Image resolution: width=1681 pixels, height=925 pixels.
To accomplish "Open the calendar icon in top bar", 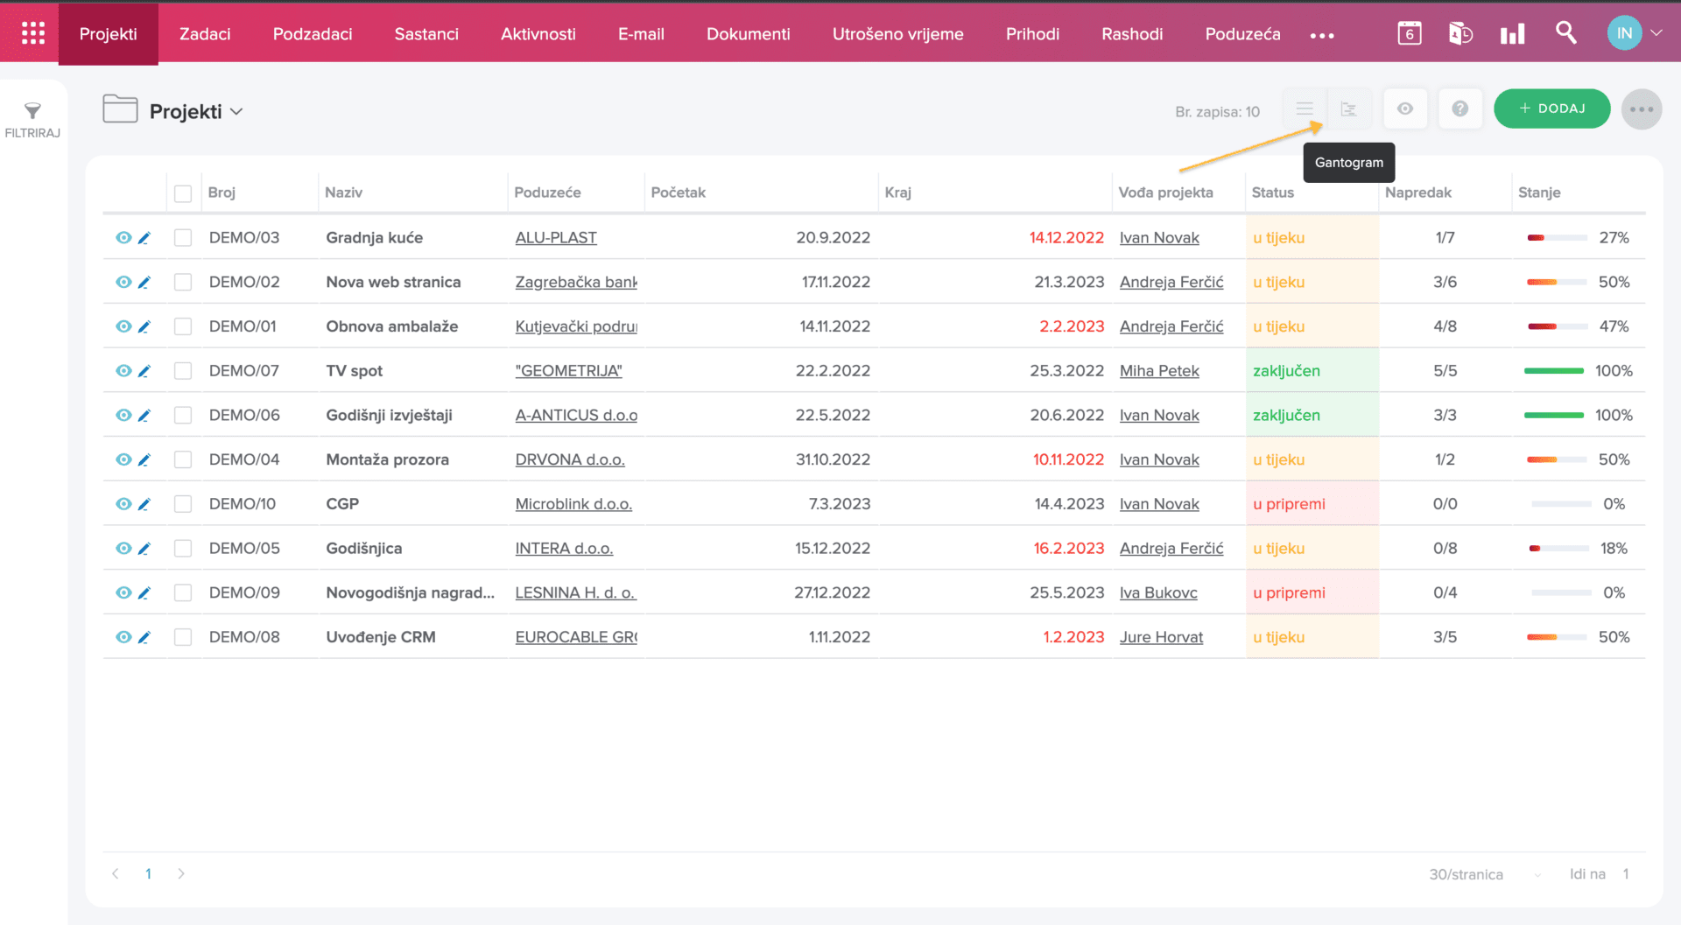I will [x=1409, y=34].
